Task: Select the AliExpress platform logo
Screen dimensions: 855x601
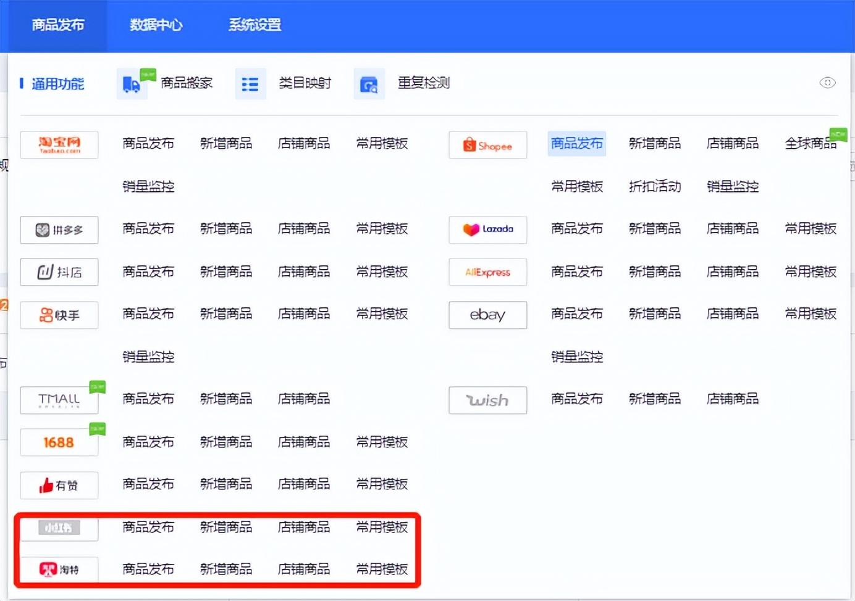Action: tap(487, 272)
